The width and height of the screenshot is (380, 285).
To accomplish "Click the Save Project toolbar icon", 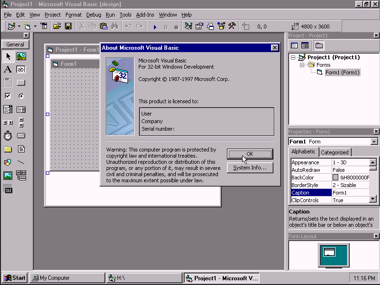I will [x=68, y=27].
